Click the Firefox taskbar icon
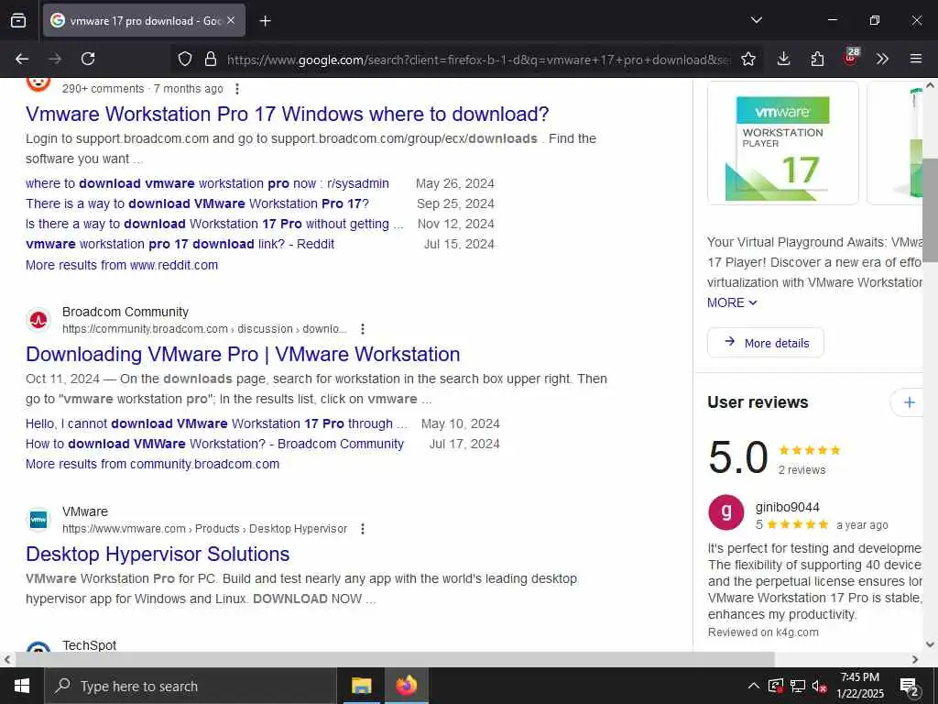 406,686
